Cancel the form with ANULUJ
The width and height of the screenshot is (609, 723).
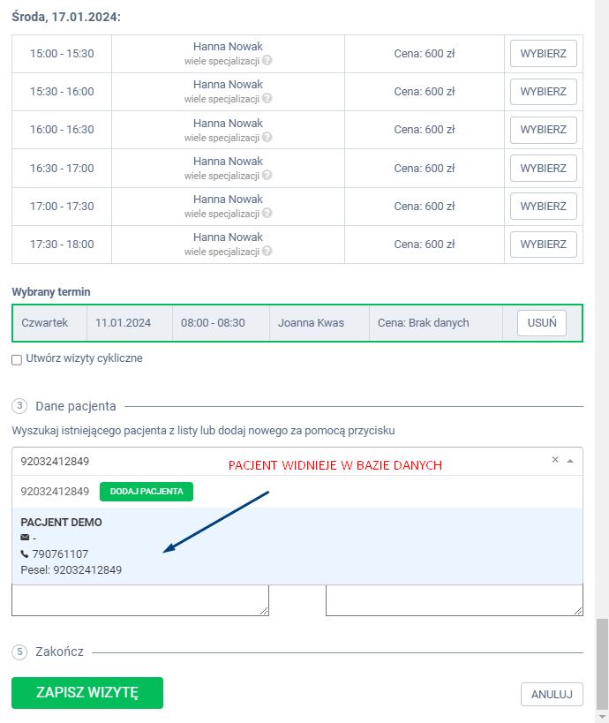[x=552, y=695]
